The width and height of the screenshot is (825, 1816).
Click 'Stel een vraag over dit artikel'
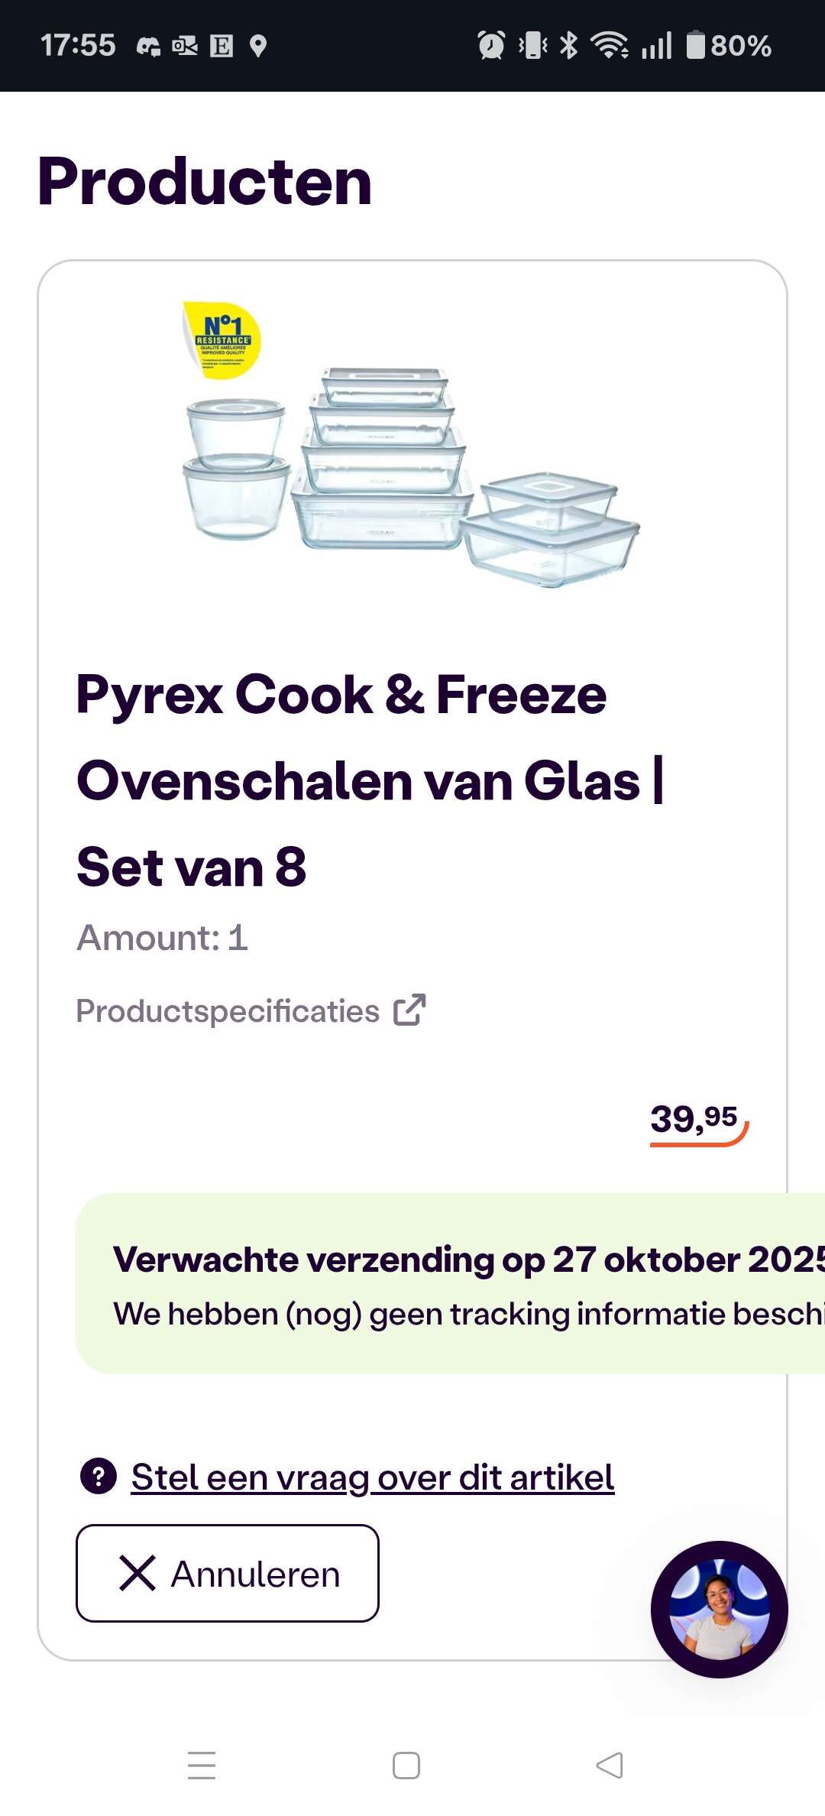click(373, 1477)
